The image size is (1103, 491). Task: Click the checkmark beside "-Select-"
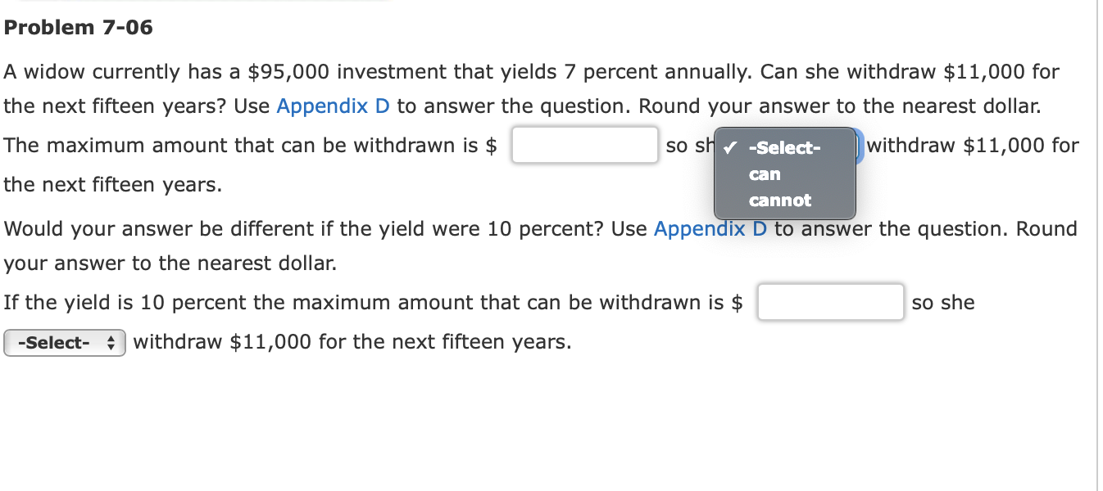click(729, 148)
